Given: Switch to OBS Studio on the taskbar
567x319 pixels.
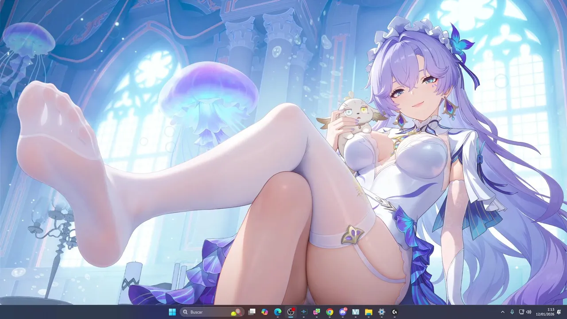Looking at the screenshot, I should (291, 312).
